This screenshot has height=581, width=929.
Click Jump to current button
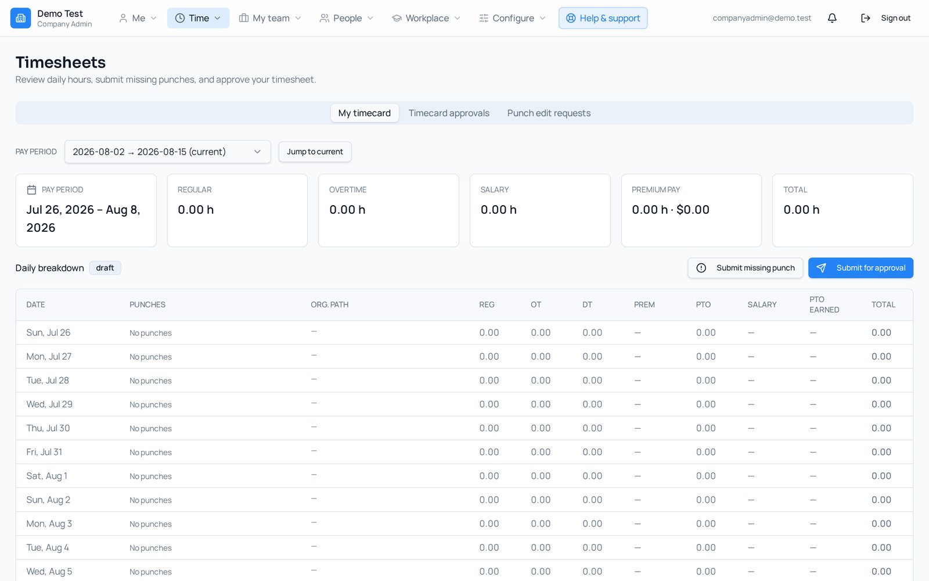pos(315,152)
